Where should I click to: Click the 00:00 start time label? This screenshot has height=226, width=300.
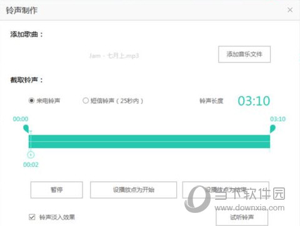click(21, 119)
